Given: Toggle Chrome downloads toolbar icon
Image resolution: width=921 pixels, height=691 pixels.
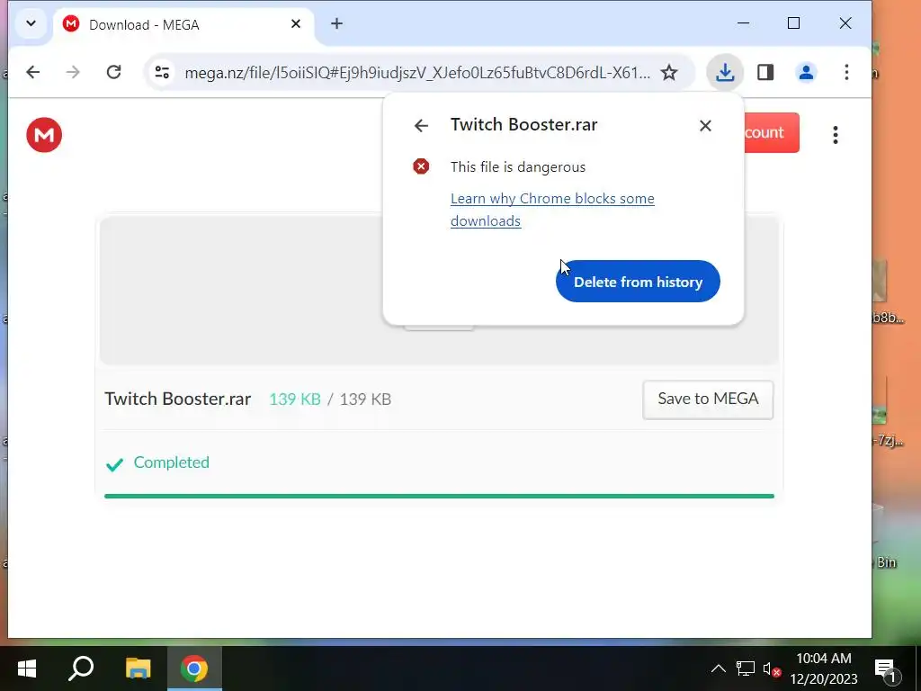Looking at the screenshot, I should click(x=725, y=73).
